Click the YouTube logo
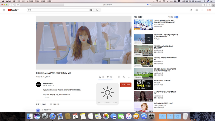 point(13,10)
